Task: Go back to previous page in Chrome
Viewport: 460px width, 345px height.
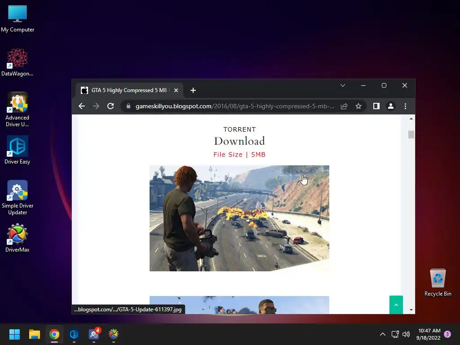Action: (x=82, y=106)
